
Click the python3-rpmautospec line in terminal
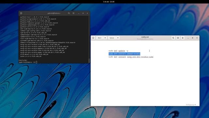[x=37, y=25]
